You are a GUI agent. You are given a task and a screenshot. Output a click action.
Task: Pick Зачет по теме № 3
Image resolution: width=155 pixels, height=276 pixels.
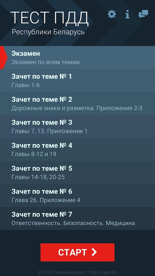tap(77, 126)
